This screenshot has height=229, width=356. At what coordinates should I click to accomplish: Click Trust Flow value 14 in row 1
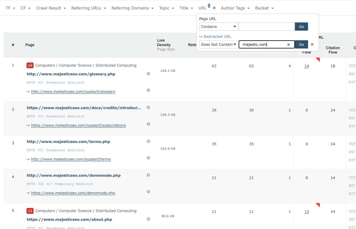(307, 66)
